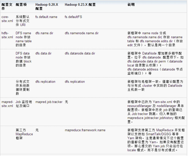Click 'dfs.replication' in Hadoop 0.20.X column

point(45,81)
